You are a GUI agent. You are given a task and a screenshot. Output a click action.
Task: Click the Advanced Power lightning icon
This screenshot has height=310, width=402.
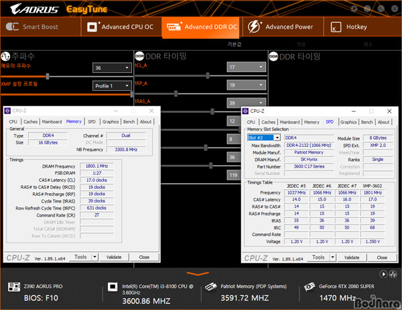tap(254, 27)
